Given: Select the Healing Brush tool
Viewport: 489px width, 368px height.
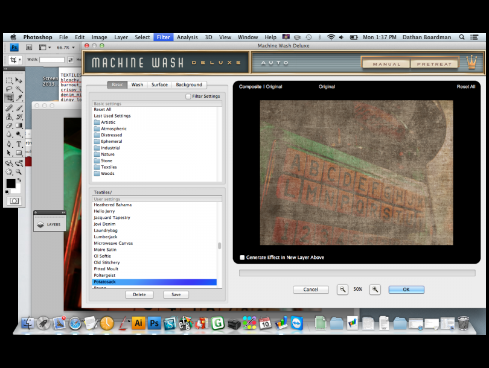Looking at the screenshot, I should pos(9,108).
